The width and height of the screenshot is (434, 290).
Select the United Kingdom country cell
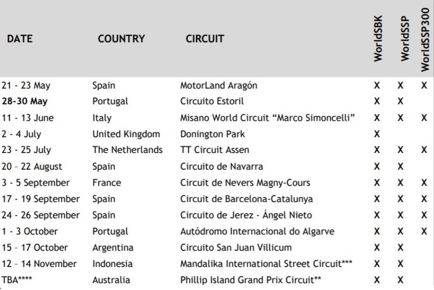pyautogui.click(x=126, y=134)
